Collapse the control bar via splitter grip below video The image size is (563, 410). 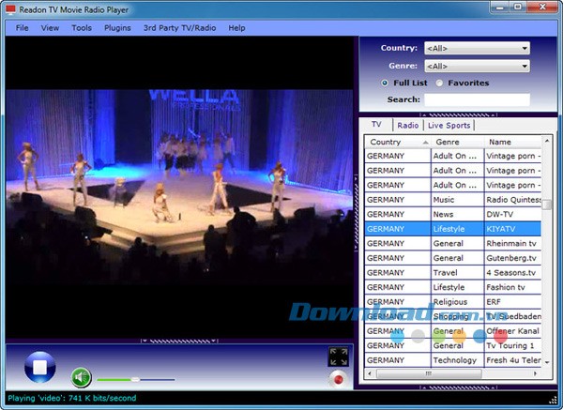click(179, 341)
